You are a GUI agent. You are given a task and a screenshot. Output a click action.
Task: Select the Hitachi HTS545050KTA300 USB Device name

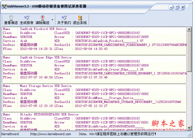pos(49,115)
